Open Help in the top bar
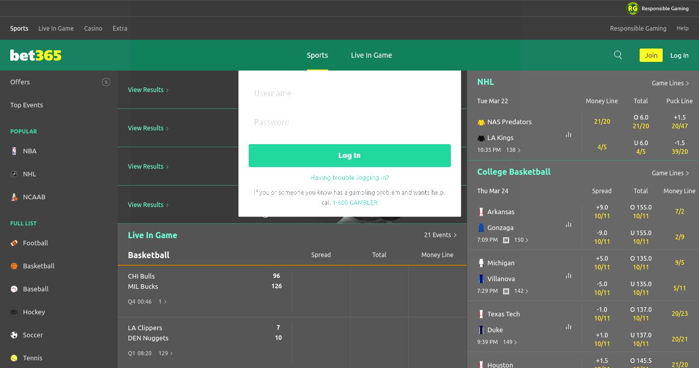This screenshot has width=699, height=368. (683, 28)
